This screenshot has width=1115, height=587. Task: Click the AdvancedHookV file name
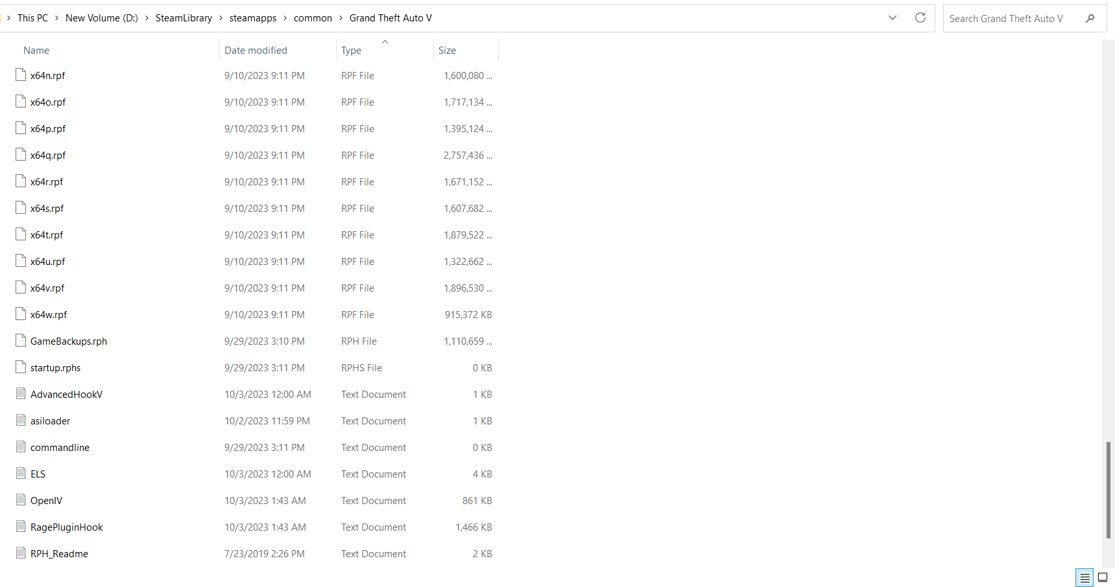[67, 395]
